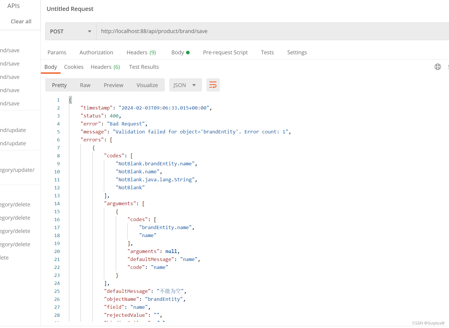Click the globe network icon
This screenshot has width=449, height=328.
tap(438, 67)
